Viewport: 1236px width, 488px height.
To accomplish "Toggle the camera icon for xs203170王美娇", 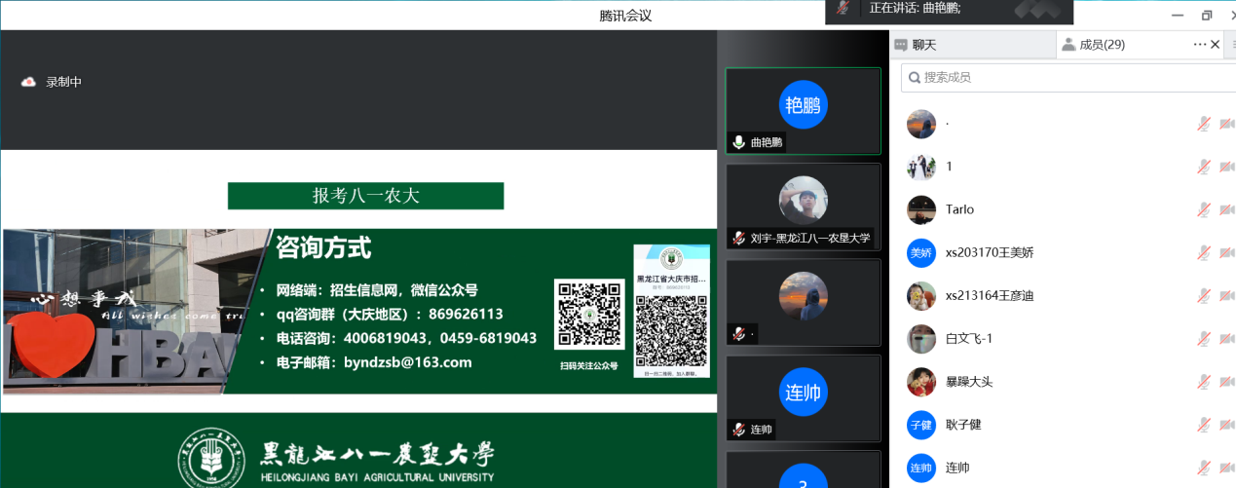I will [1226, 253].
